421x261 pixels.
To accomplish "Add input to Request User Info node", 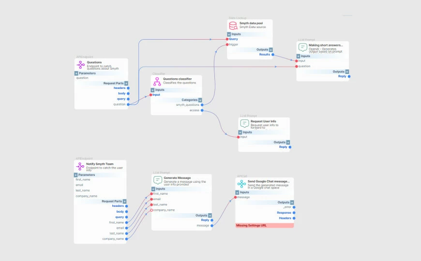I will [240, 132].
